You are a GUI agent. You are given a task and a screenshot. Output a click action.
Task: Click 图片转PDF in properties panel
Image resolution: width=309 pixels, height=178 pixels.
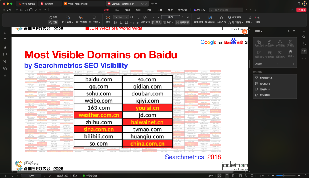coord(263,89)
